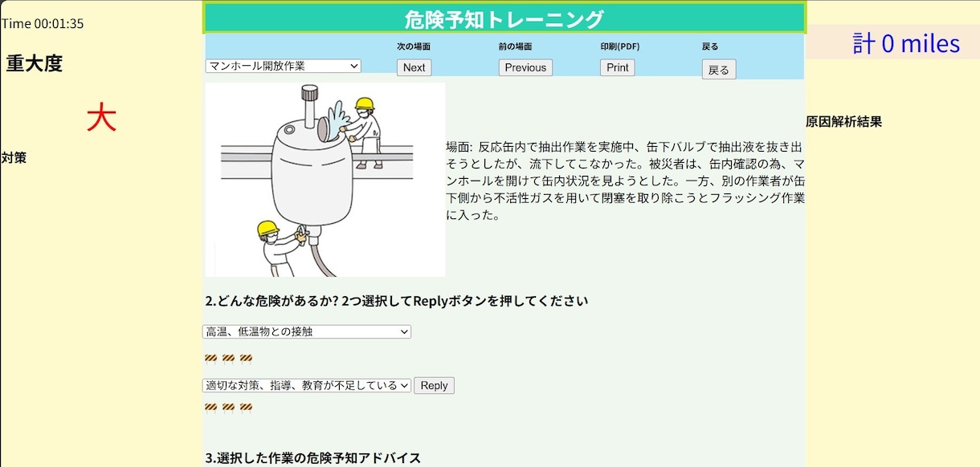This screenshot has width=980, height=467.
Task: Click hazard stripe icons below Reply row
Action: [228, 408]
